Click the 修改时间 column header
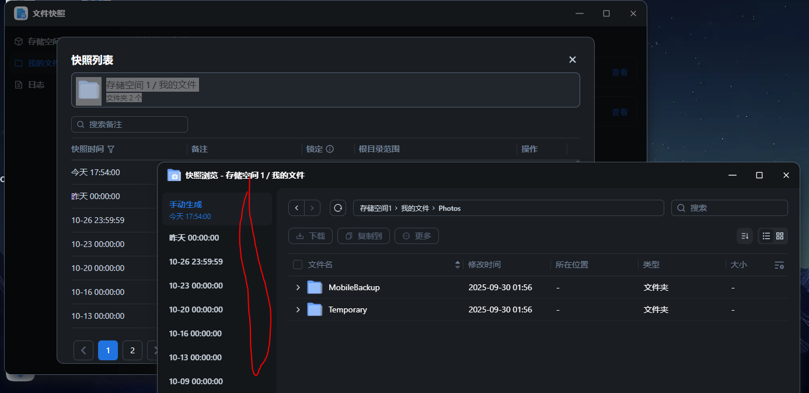The height and width of the screenshot is (393, 809). (x=484, y=265)
